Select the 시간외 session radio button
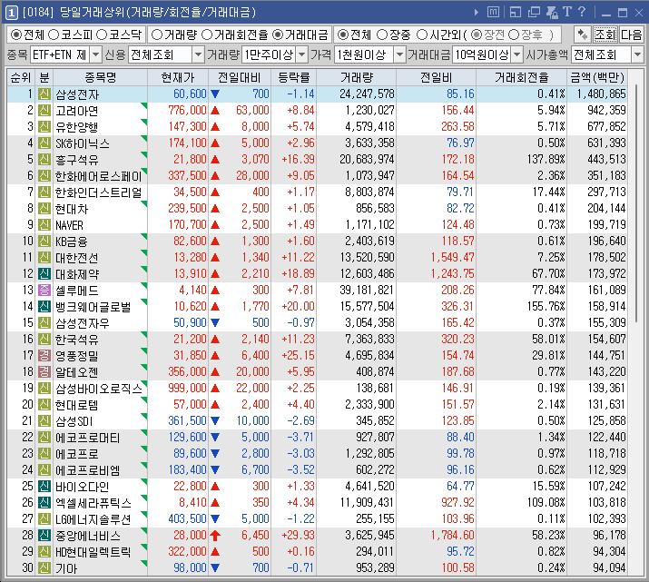This screenshot has height=582, width=649. click(421, 35)
